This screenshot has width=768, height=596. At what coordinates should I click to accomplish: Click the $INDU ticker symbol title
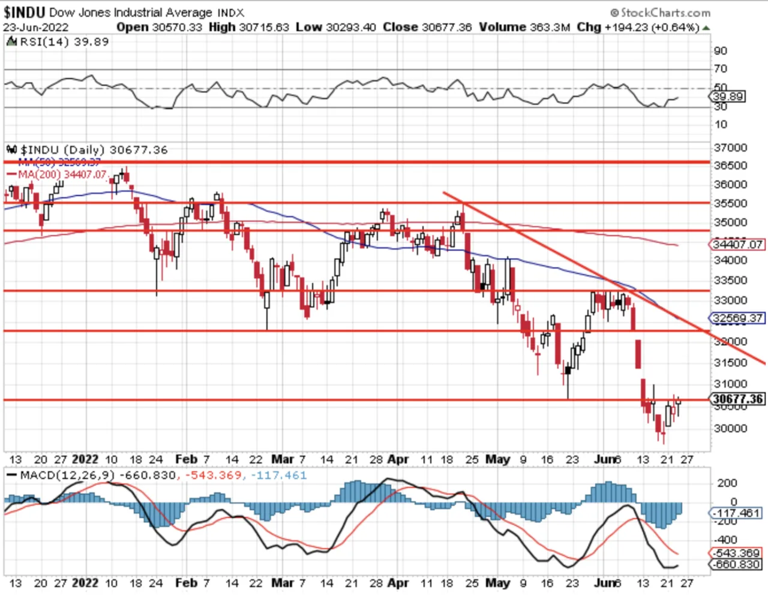pyautogui.click(x=24, y=12)
